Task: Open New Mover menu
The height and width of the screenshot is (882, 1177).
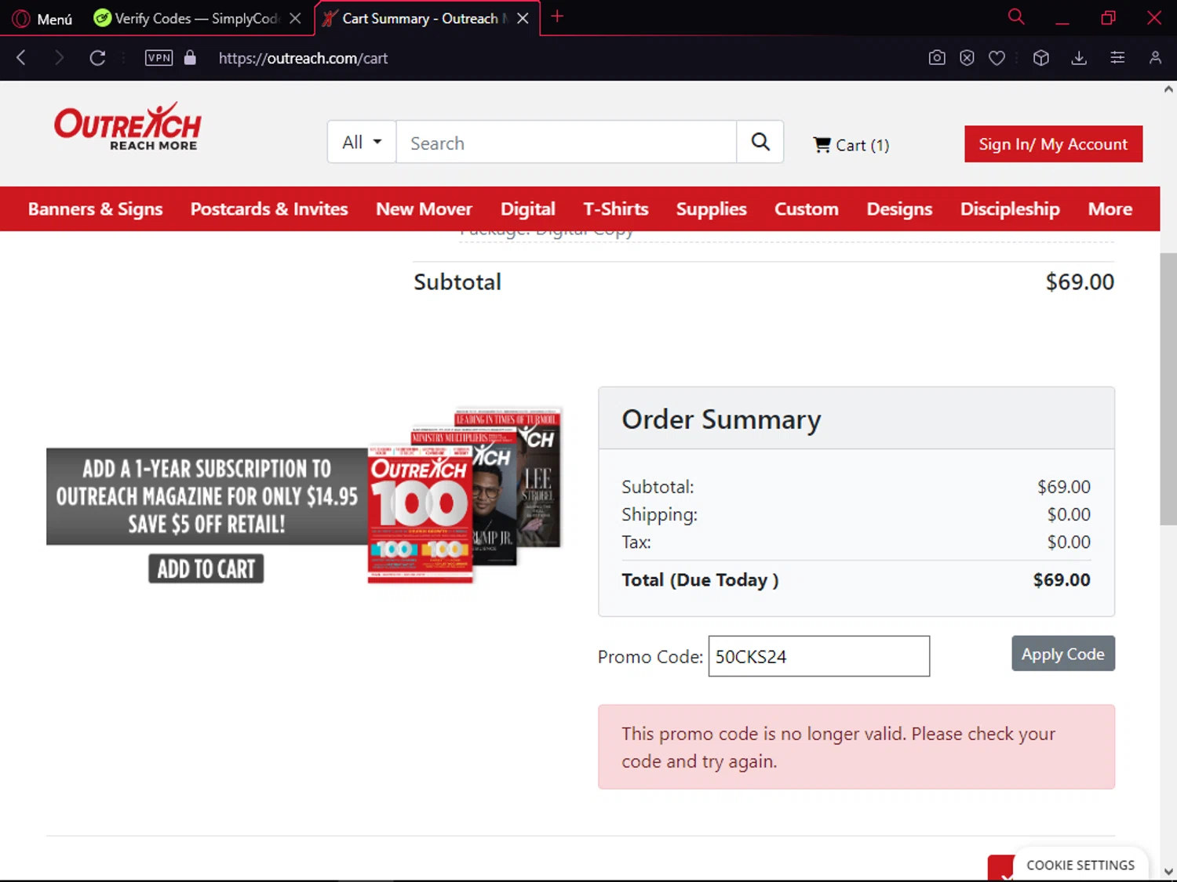Action: [x=424, y=209]
